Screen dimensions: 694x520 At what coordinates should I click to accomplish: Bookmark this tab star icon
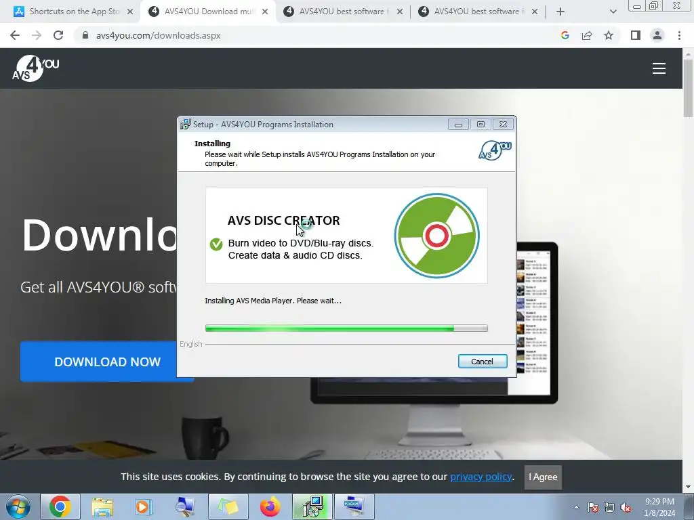(x=609, y=35)
